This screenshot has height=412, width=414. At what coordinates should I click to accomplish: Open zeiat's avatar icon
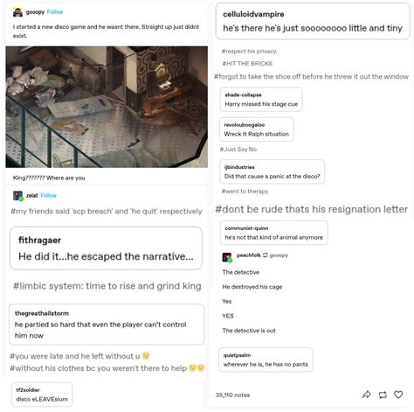17,196
